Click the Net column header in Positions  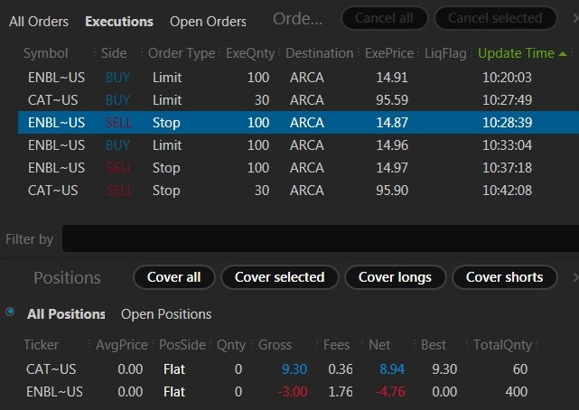[x=379, y=344]
